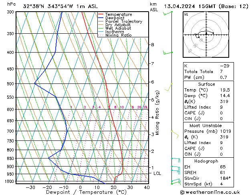The height and width of the screenshot is (195, 252).
Task: Click the wind barb at 850 hPa
Action: point(175,160)
